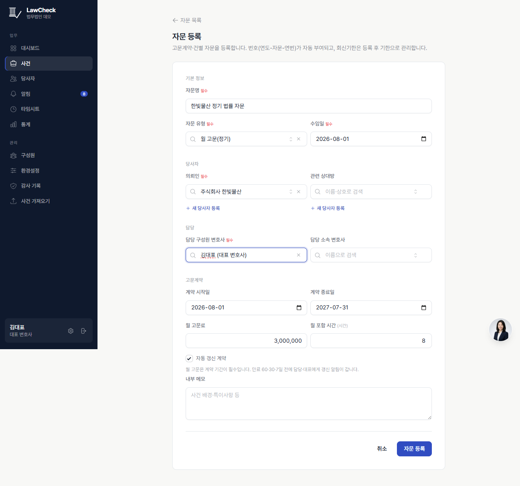Viewport: 520px width, 486px height.
Task: Click the 취소 button
Action: [382, 449]
